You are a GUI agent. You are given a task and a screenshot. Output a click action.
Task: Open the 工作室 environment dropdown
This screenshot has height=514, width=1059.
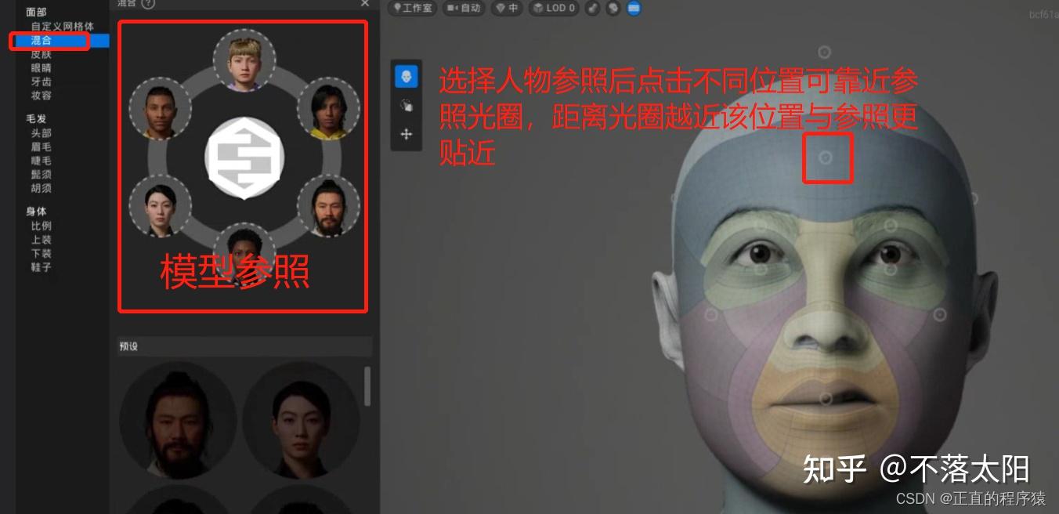click(412, 8)
